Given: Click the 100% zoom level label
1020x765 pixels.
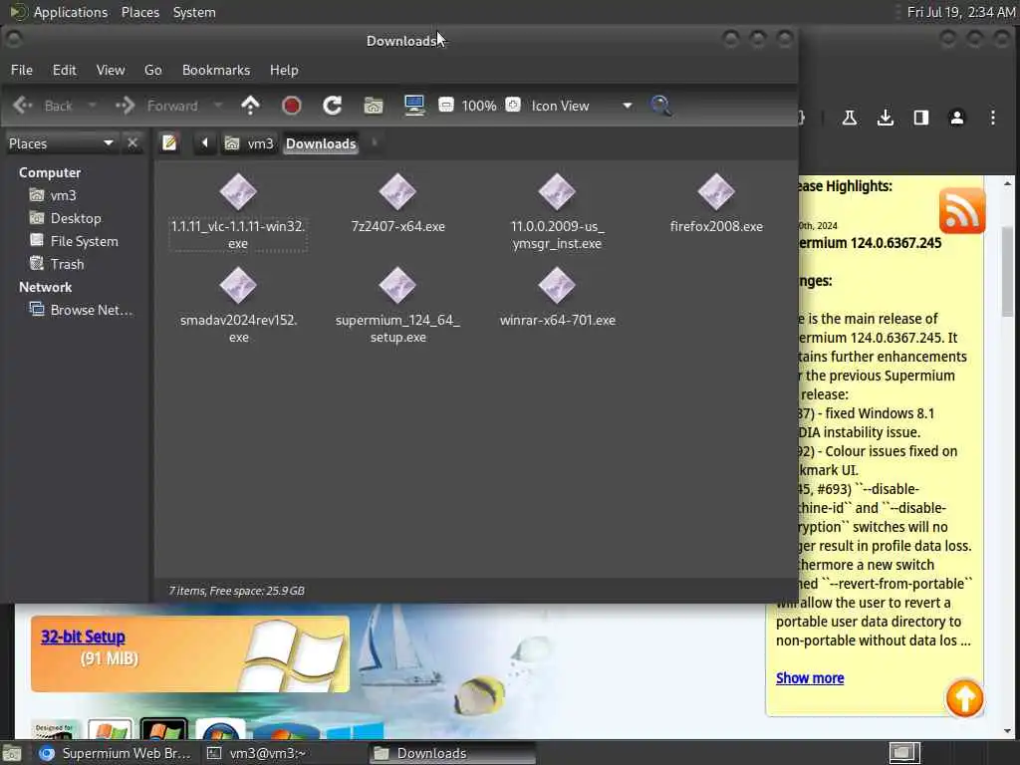Looking at the screenshot, I should click(x=479, y=106).
